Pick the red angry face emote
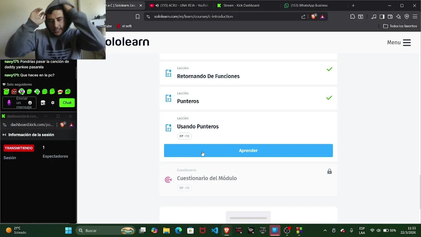This screenshot has width=421, height=237. pos(14,92)
